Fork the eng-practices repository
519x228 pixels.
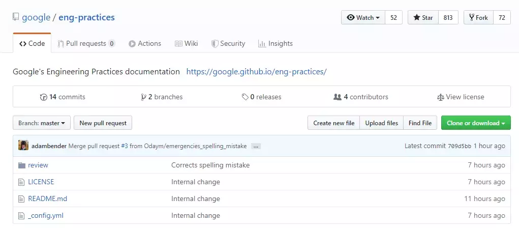pyautogui.click(x=478, y=18)
